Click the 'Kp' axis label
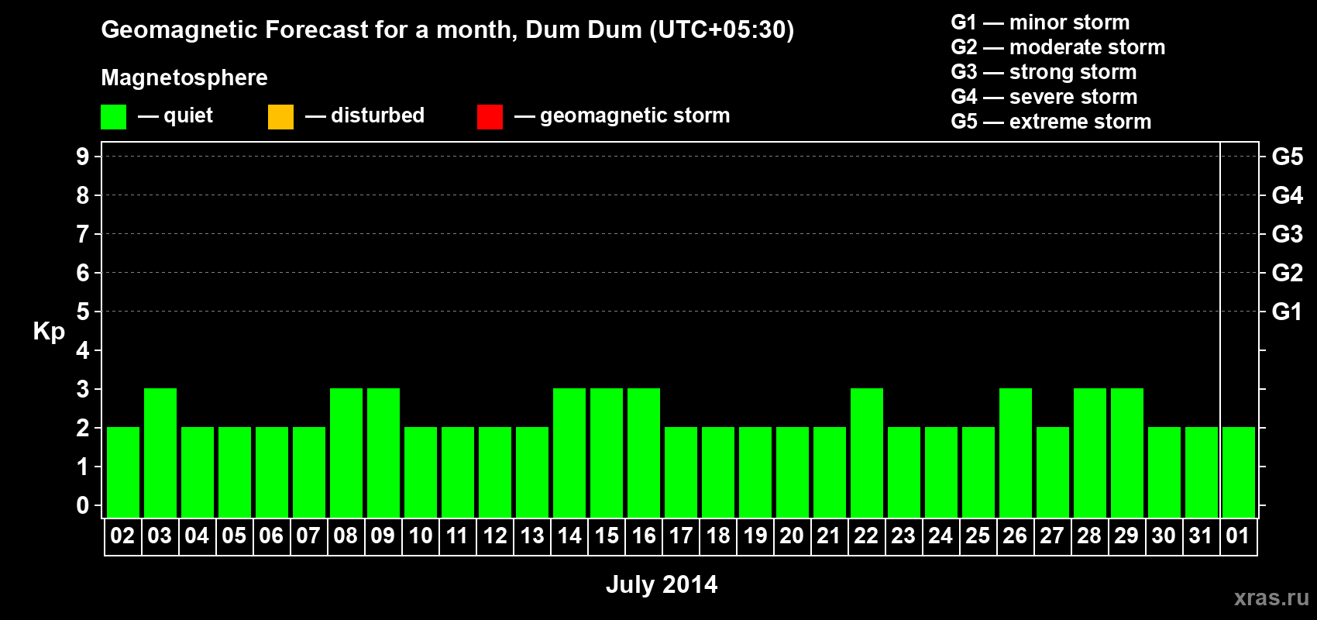 [49, 332]
